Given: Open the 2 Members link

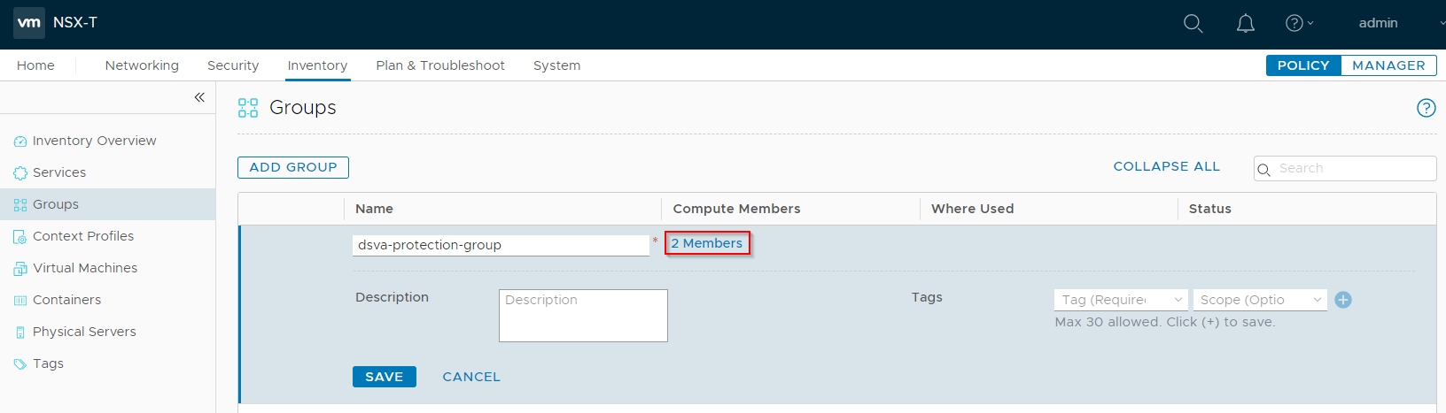Looking at the screenshot, I should 707,243.
